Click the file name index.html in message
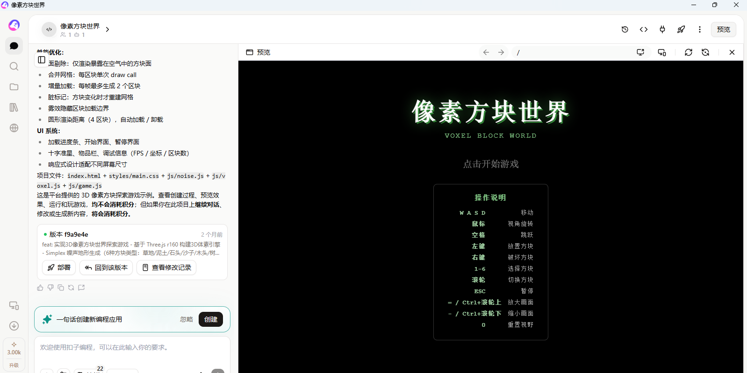The height and width of the screenshot is (373, 747). 84,176
